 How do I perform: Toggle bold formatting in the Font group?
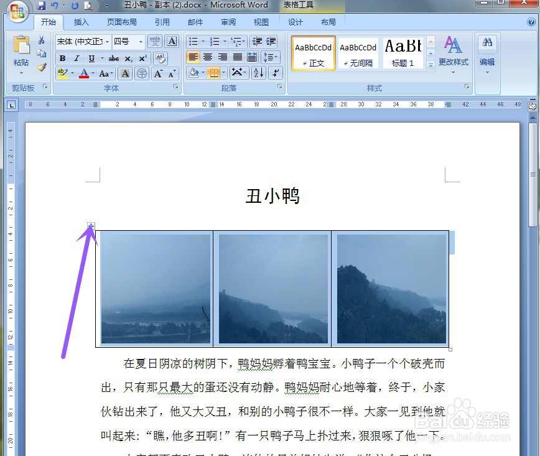point(62,57)
